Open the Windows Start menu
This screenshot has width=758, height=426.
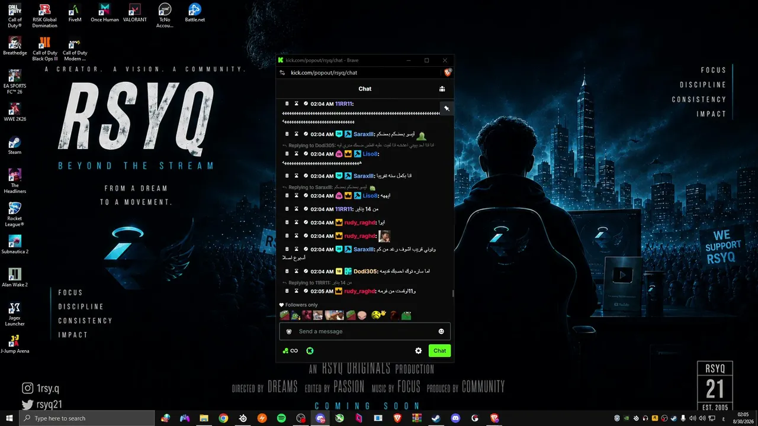coord(9,418)
